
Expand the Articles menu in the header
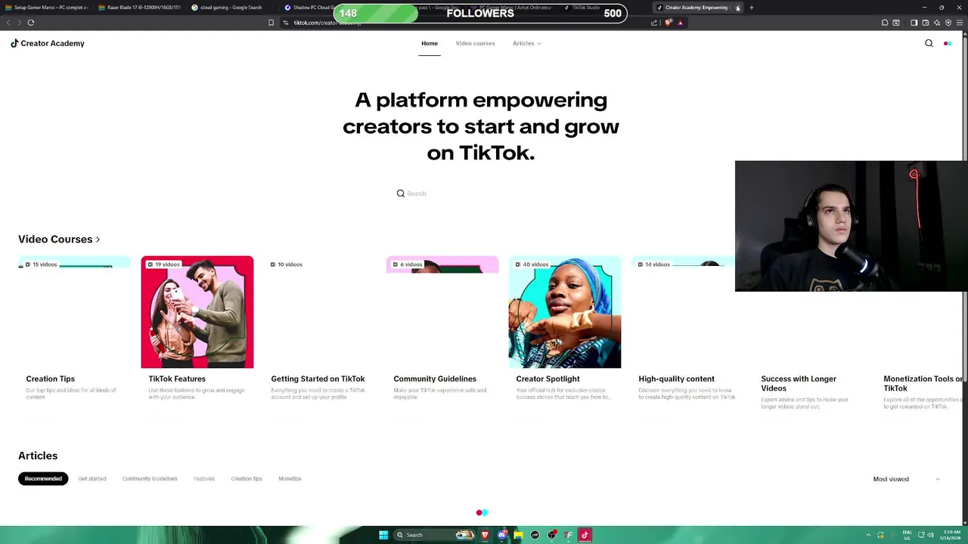tap(526, 43)
